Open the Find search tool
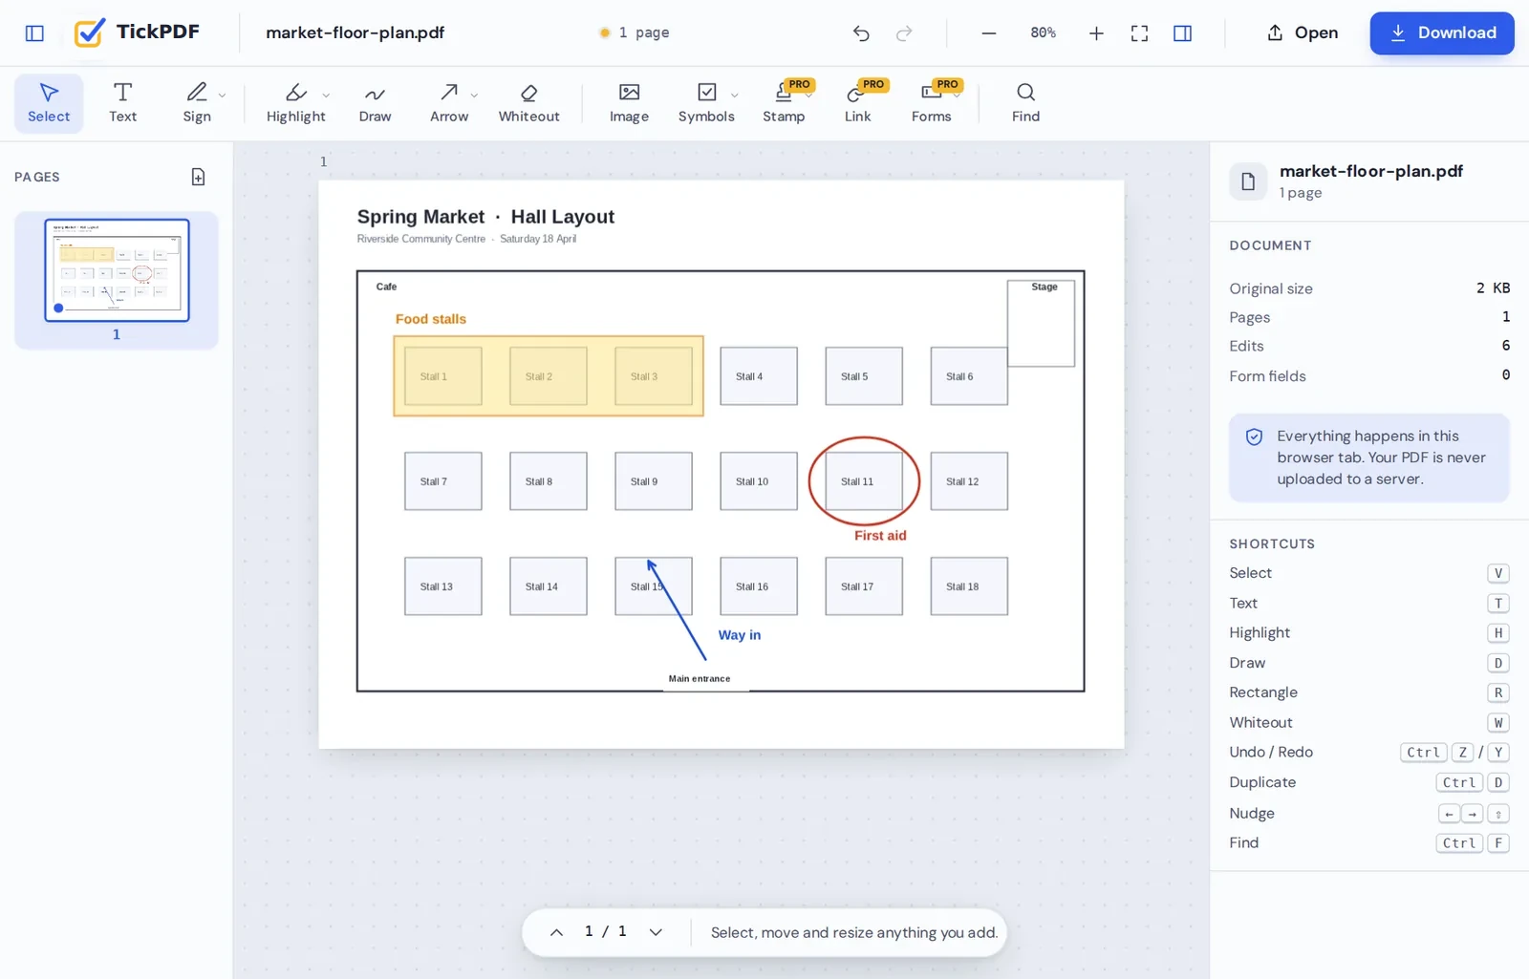 pyautogui.click(x=1025, y=103)
